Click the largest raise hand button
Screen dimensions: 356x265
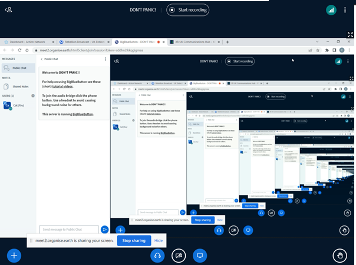339,256
